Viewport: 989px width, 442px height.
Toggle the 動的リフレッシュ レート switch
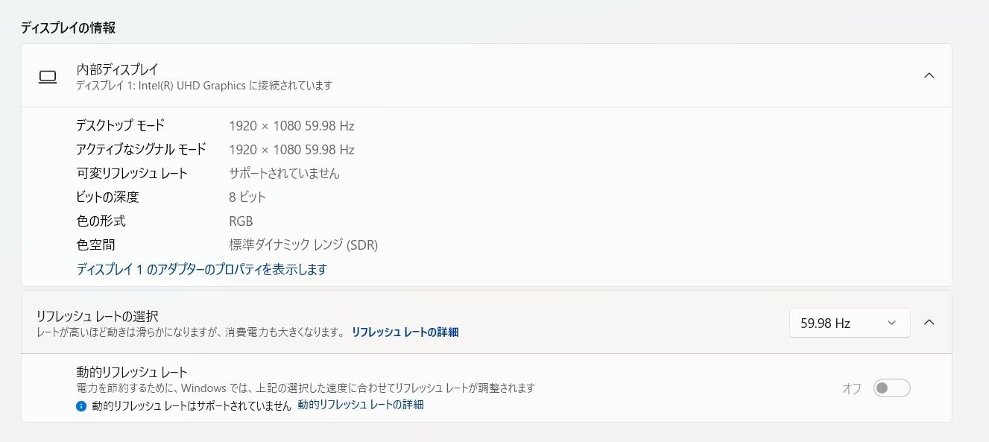pyautogui.click(x=891, y=388)
